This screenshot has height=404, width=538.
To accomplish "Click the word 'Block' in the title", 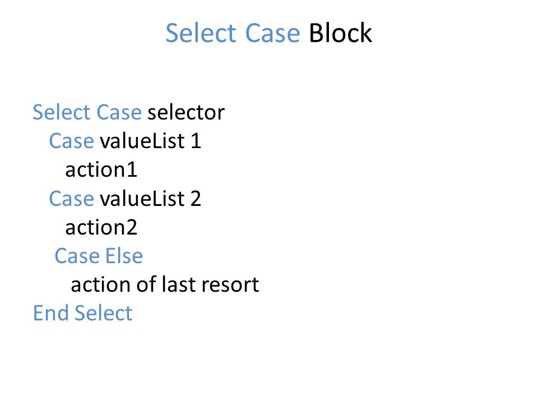I will click(340, 33).
